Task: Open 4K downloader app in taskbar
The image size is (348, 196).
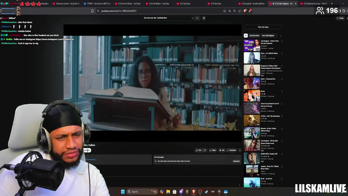Action: (219, 192)
